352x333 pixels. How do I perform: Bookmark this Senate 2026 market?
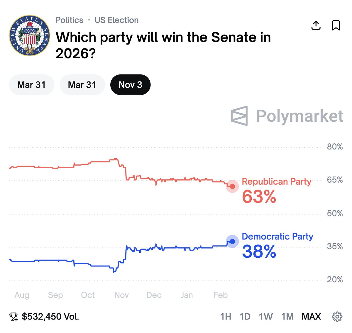tap(336, 26)
